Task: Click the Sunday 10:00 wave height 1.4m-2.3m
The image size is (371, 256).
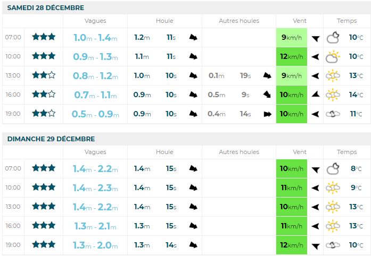Action: point(95,187)
